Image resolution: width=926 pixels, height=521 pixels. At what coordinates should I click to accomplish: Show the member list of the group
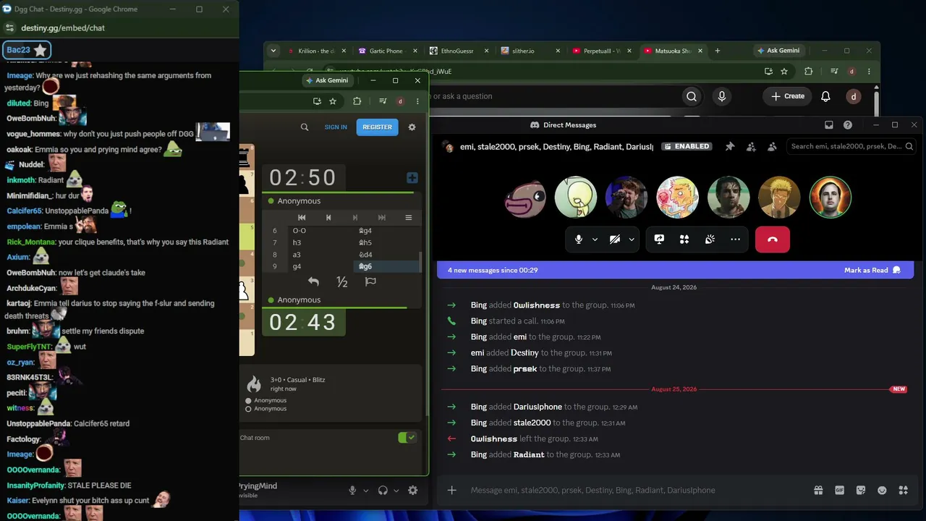point(772,146)
